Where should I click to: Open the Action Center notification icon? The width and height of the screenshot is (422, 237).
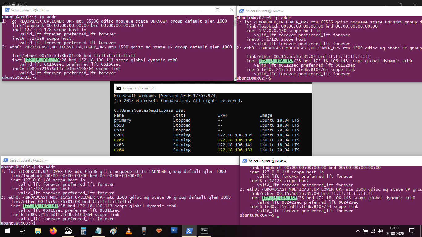click(411, 231)
